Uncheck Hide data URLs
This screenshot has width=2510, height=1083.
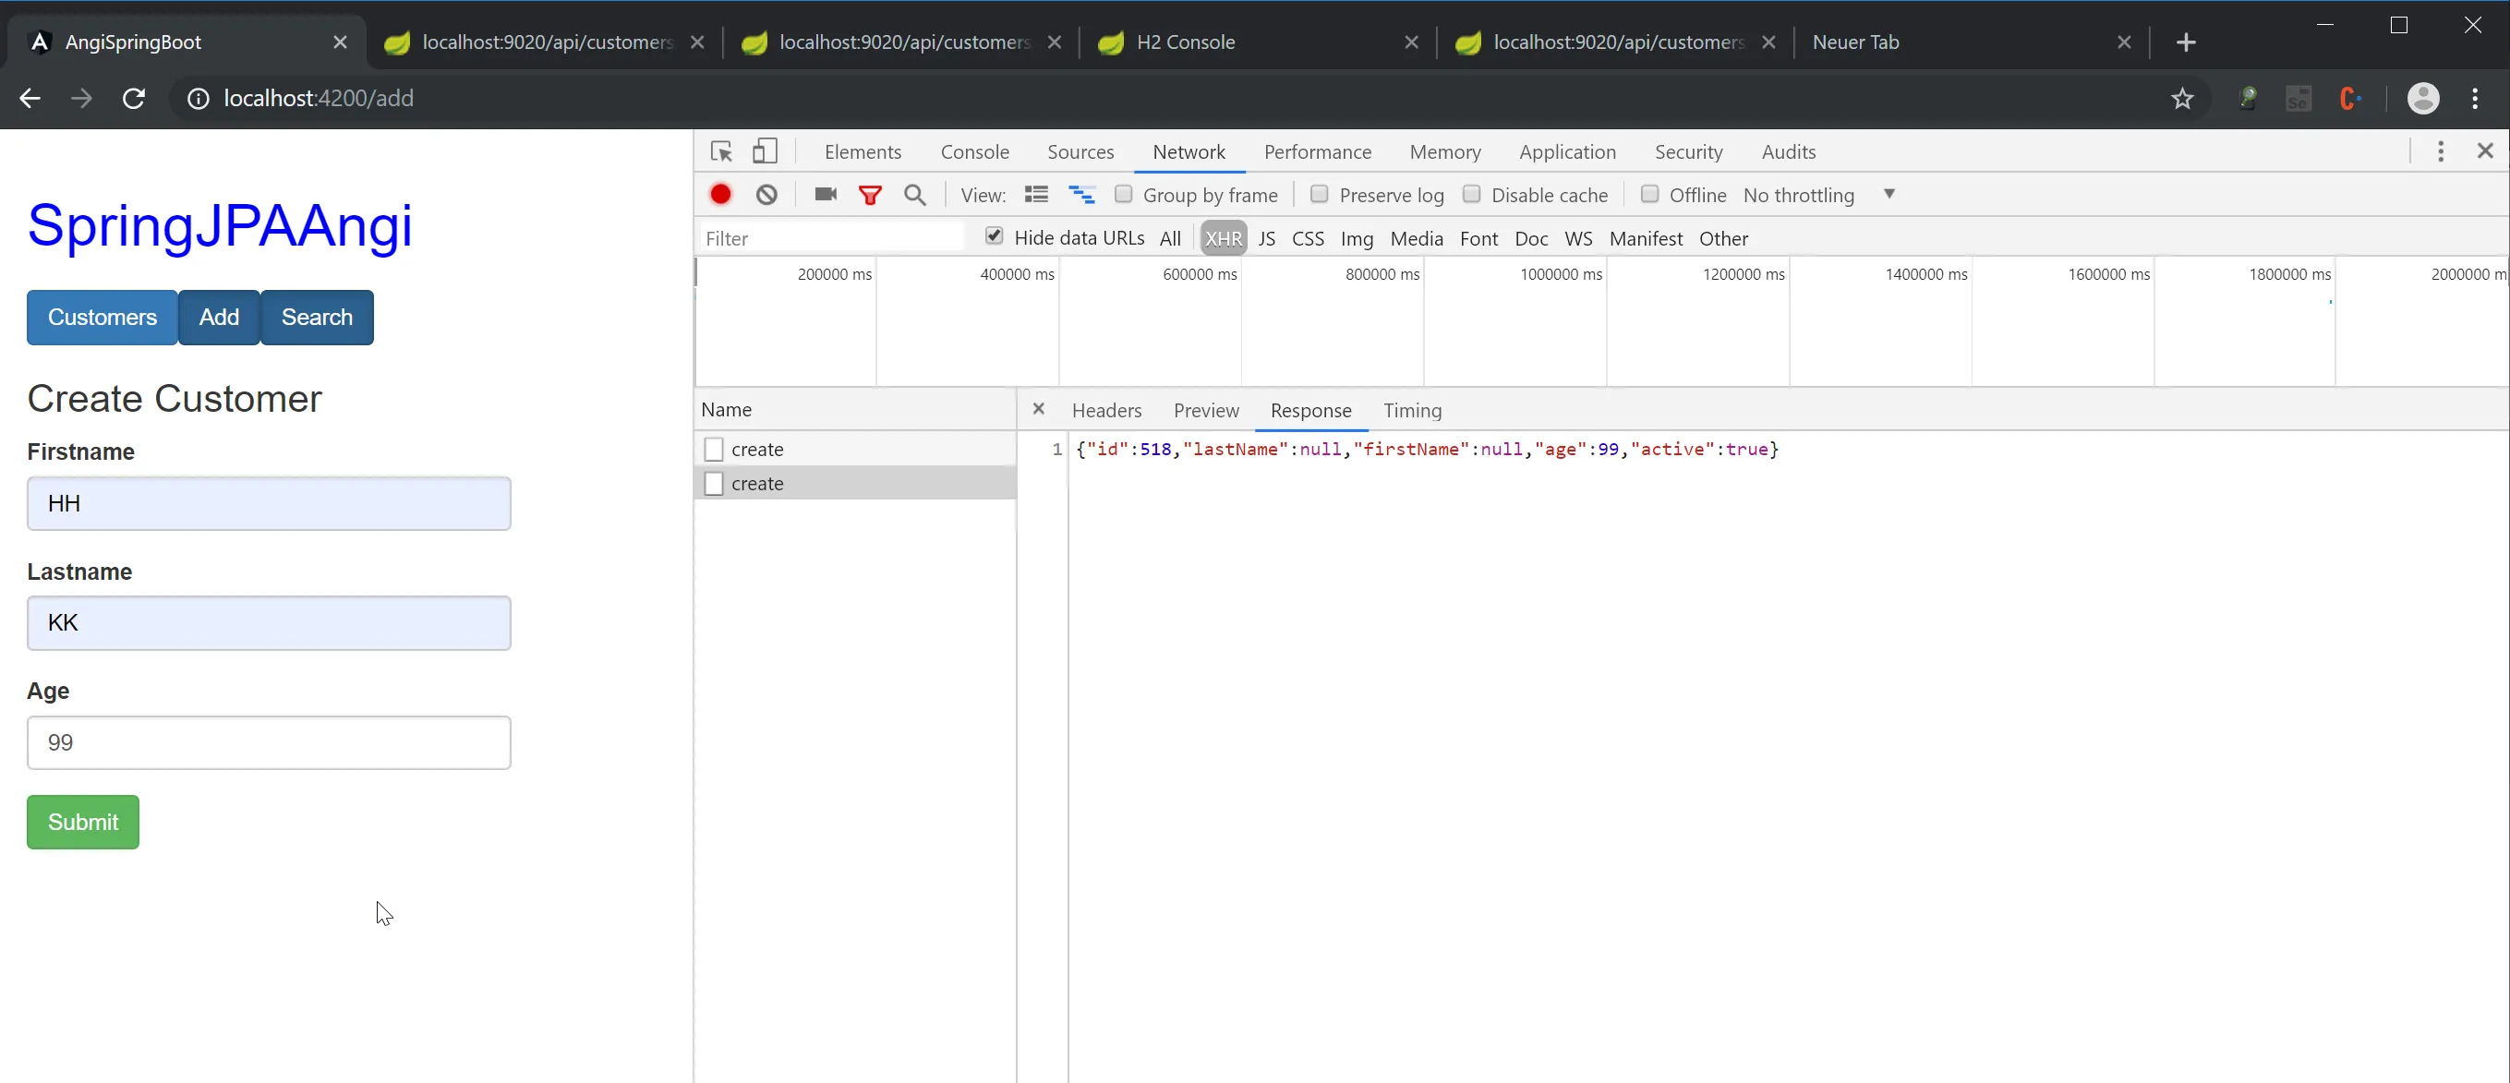pyautogui.click(x=994, y=236)
